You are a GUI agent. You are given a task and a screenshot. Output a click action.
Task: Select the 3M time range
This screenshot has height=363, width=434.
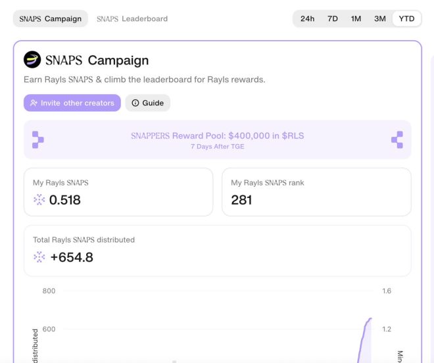tap(380, 19)
